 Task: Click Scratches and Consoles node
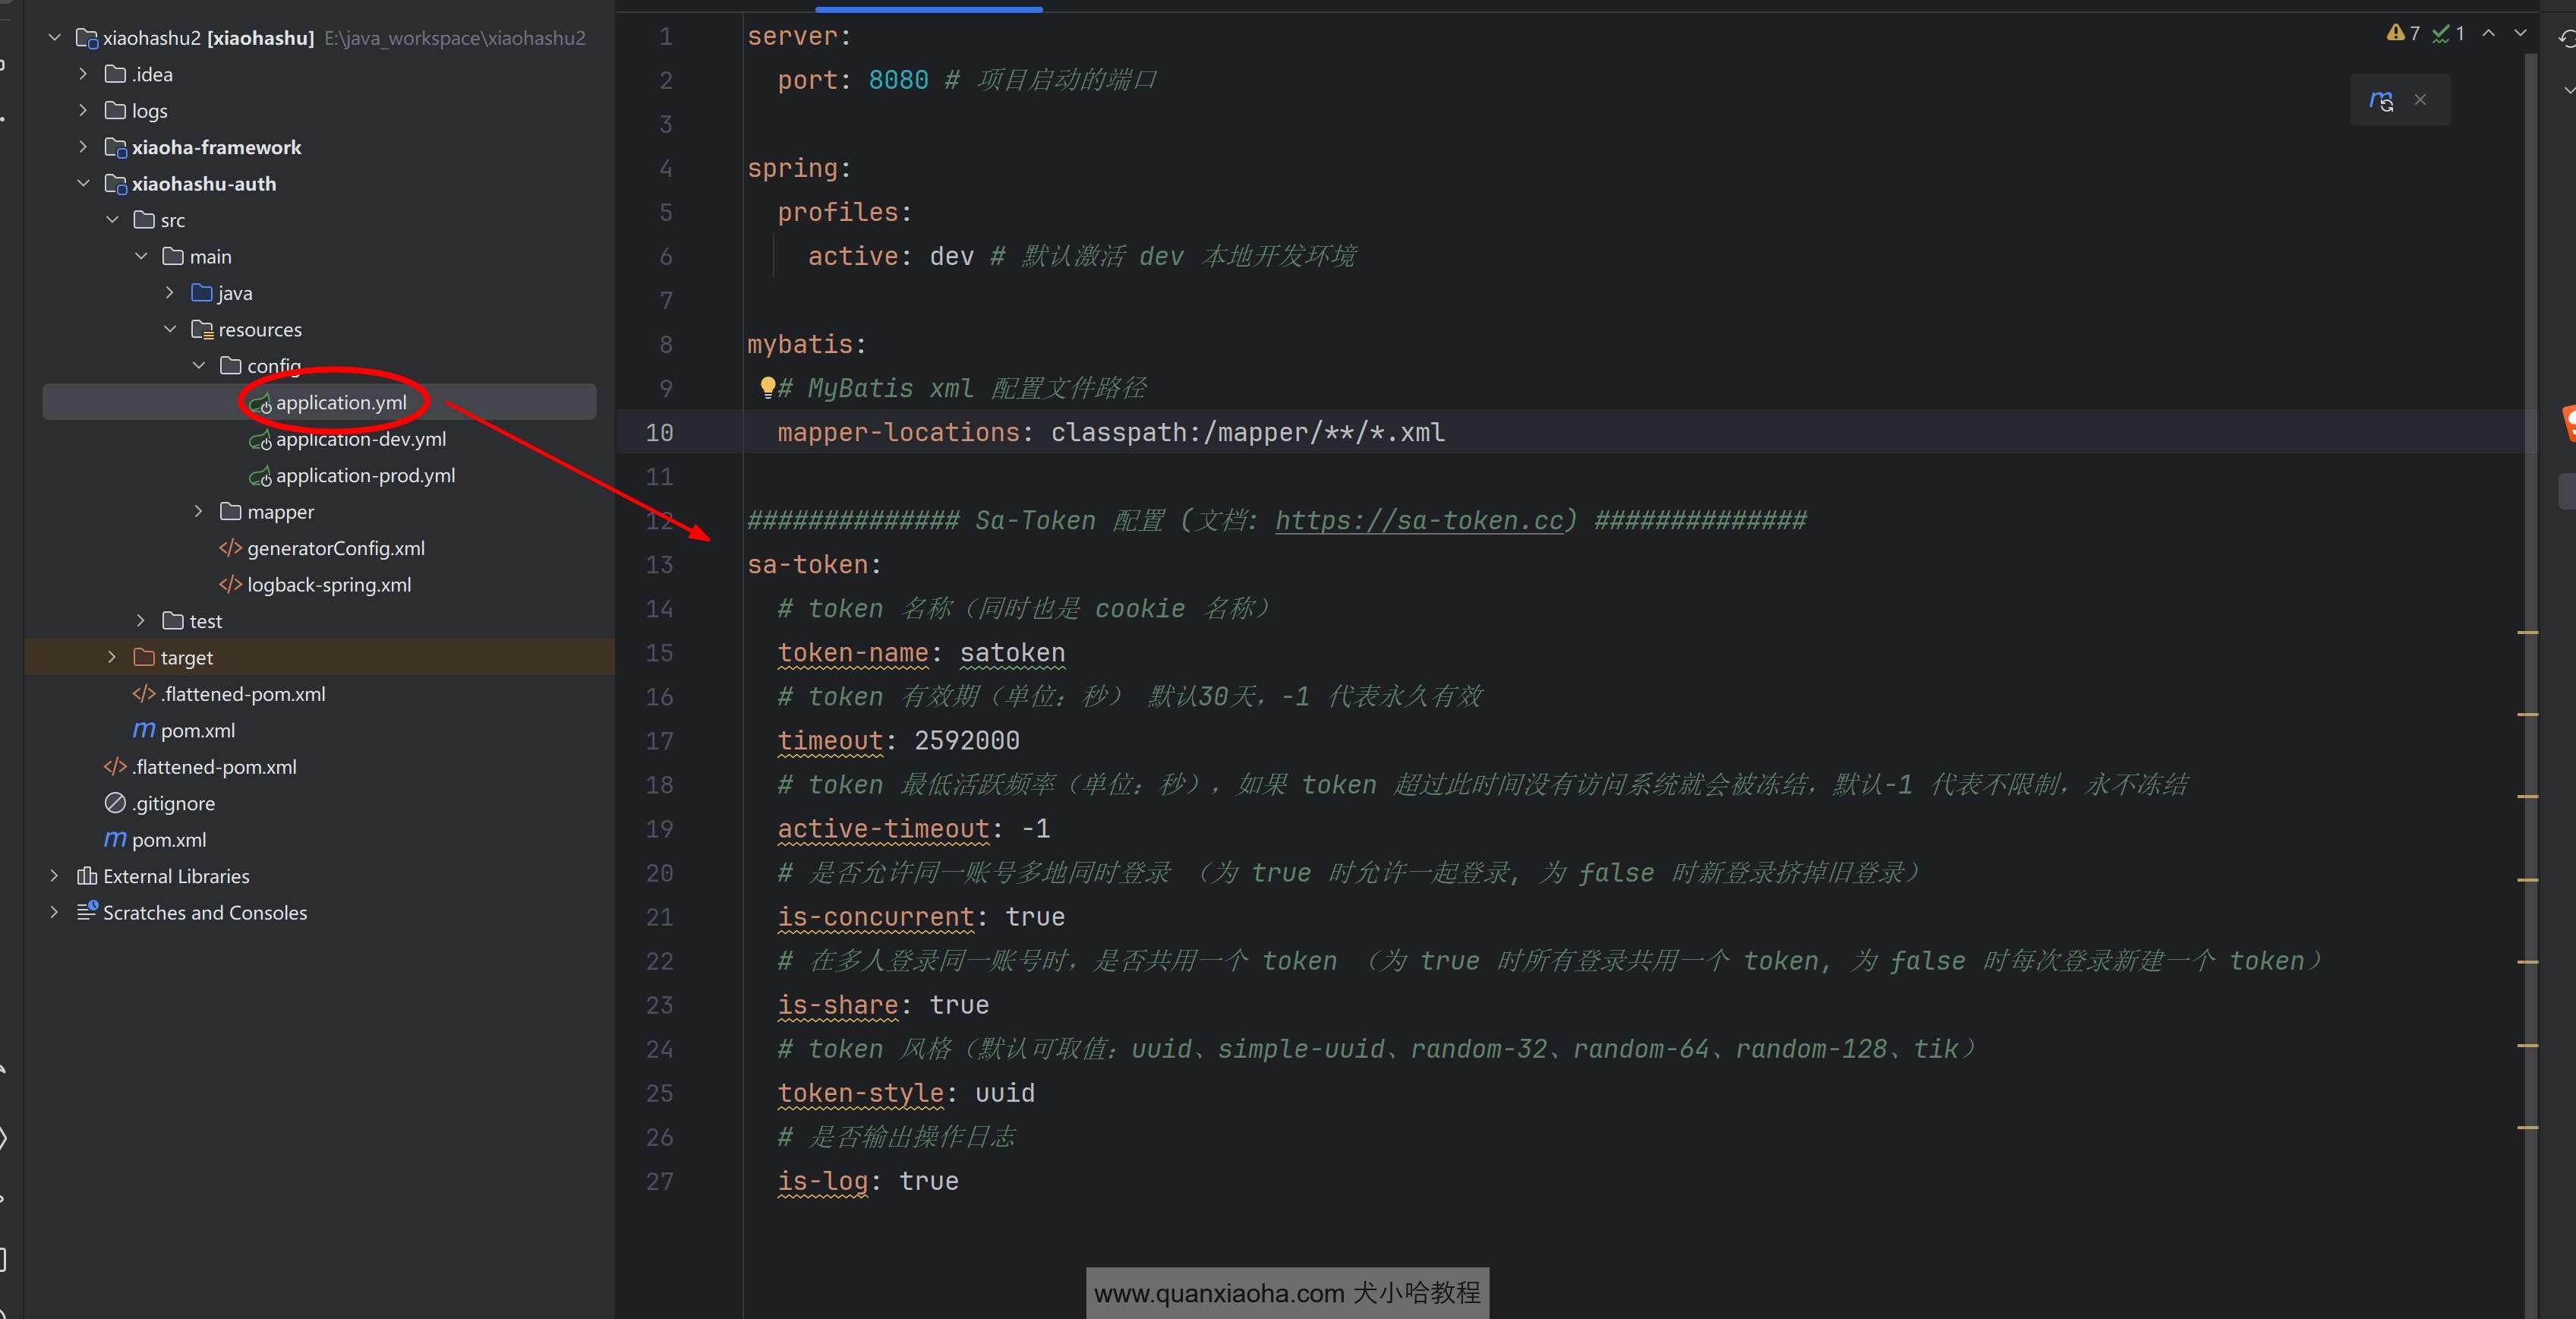pos(204,913)
